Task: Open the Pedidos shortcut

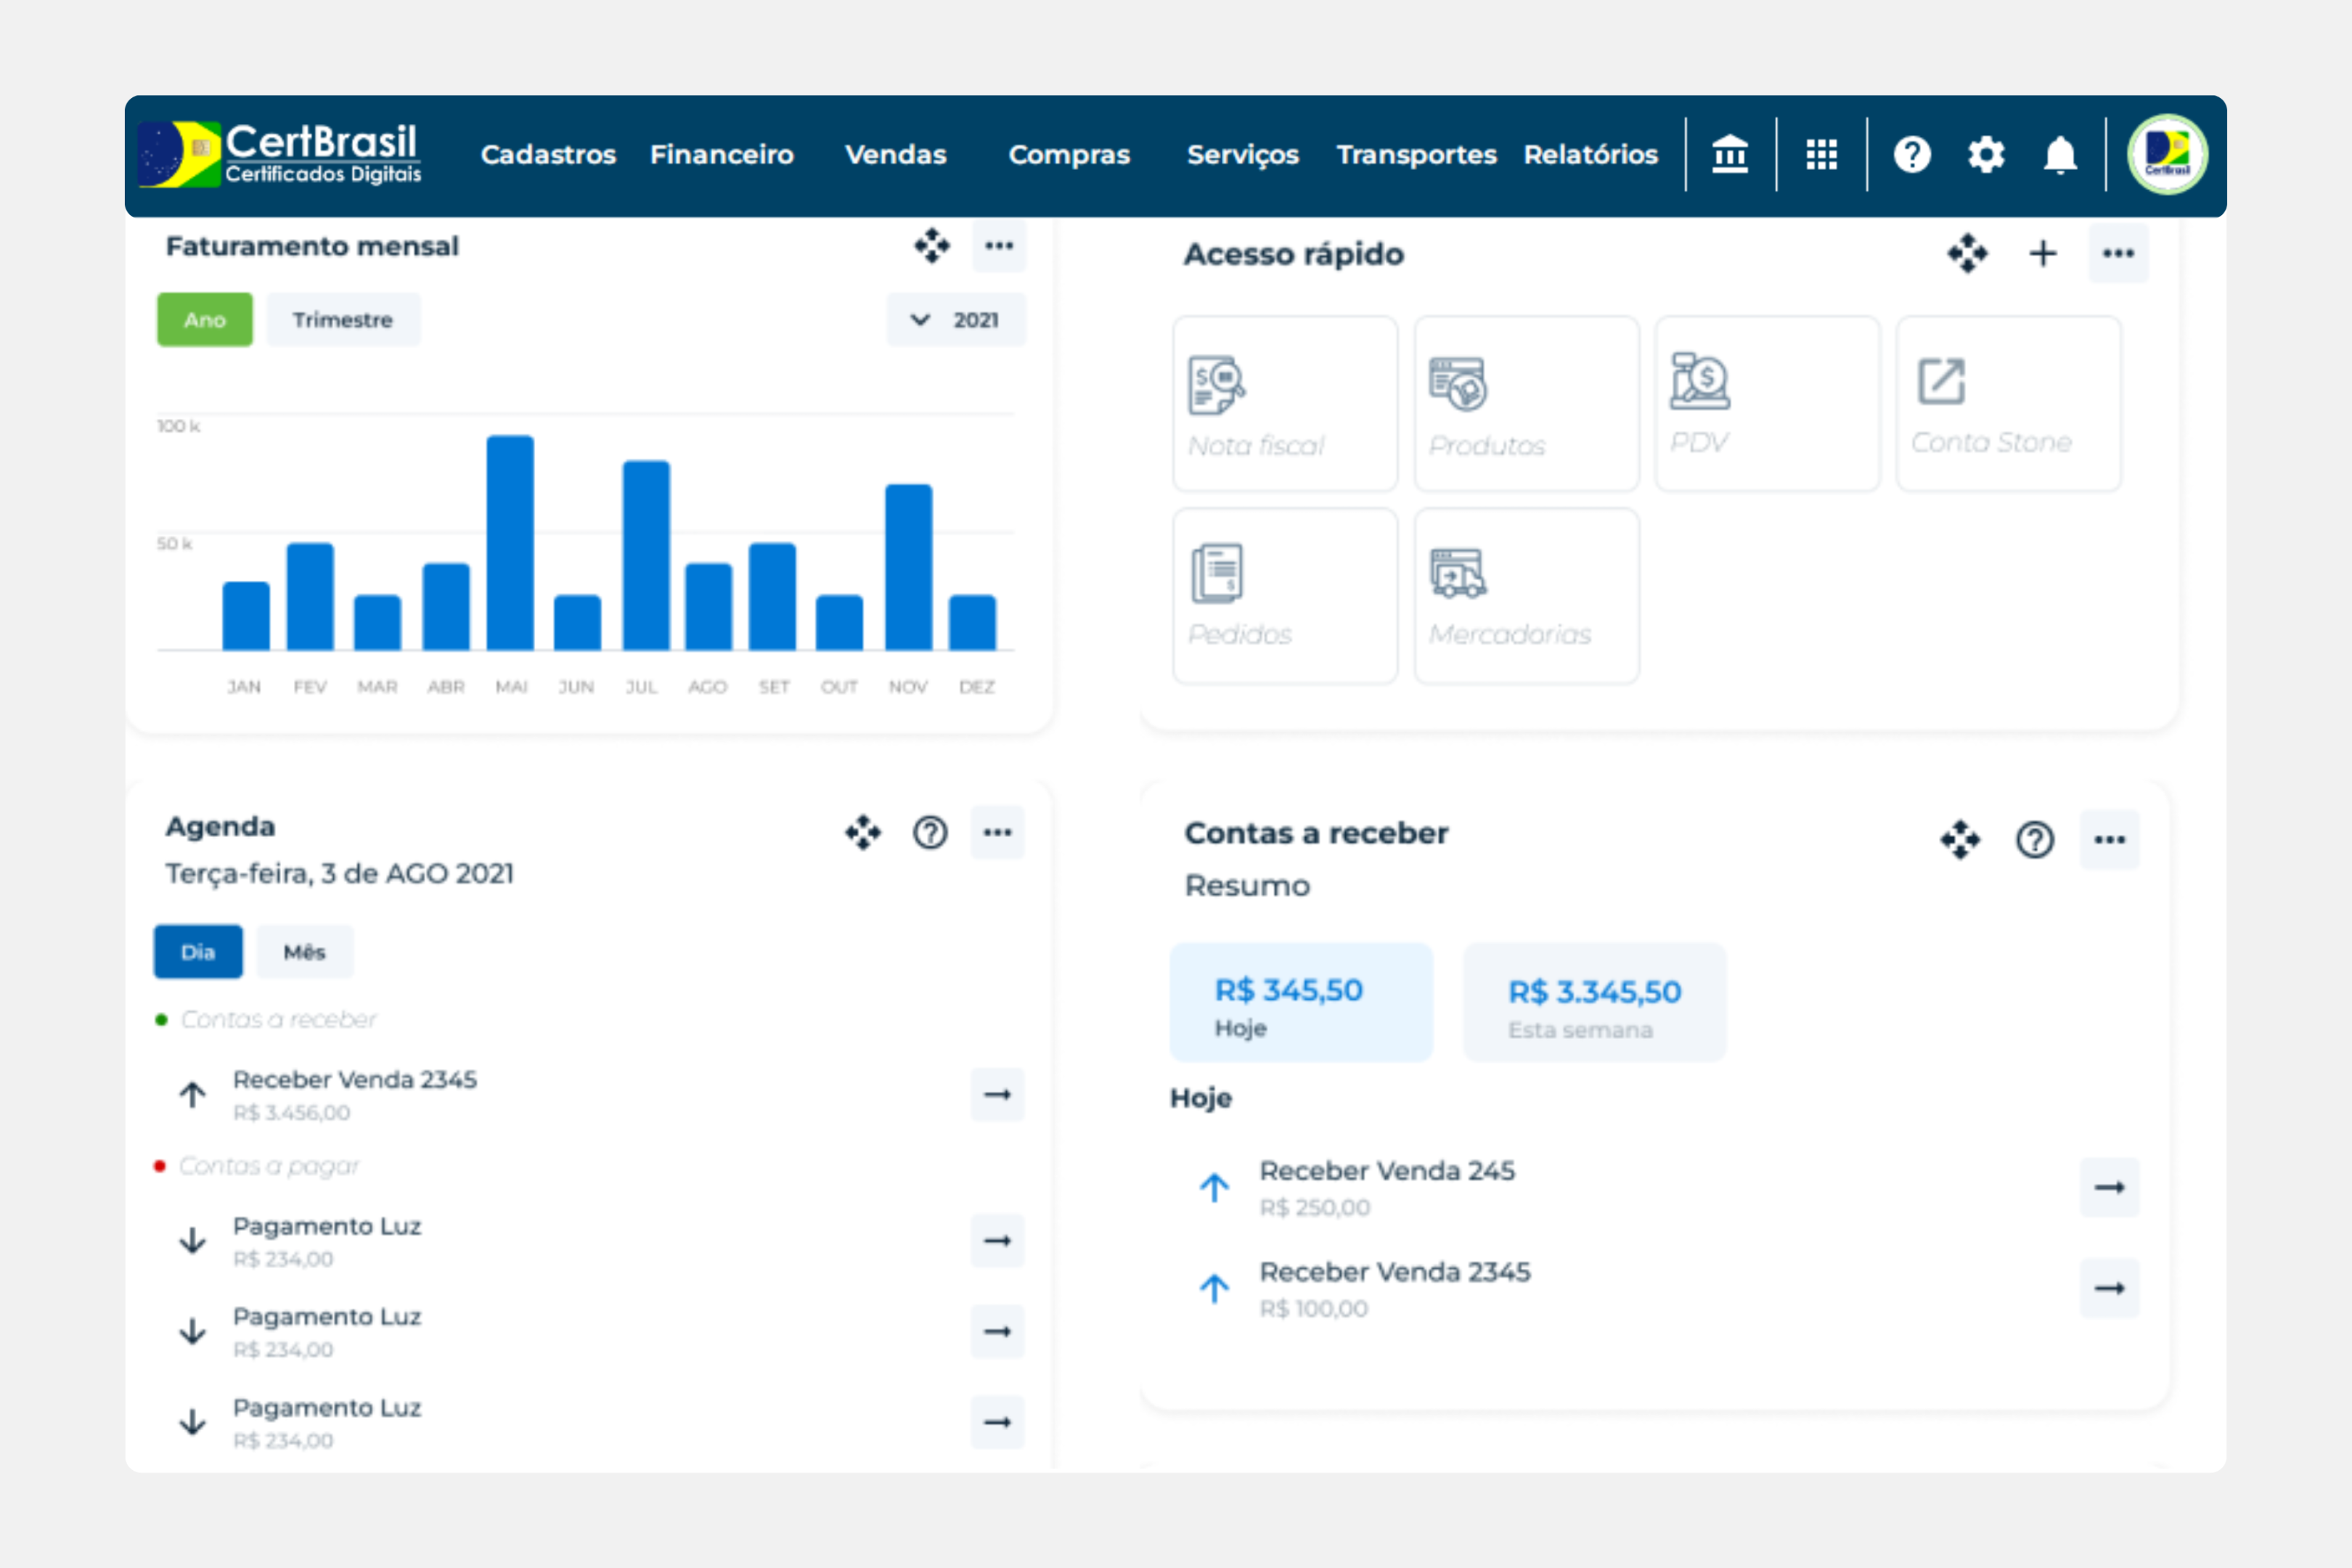Action: point(1285,596)
